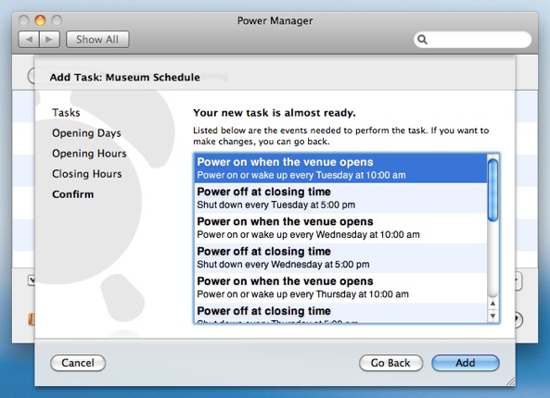550x398 pixels.
Task: Click the back navigation arrow in toolbar
Action: [x=29, y=40]
